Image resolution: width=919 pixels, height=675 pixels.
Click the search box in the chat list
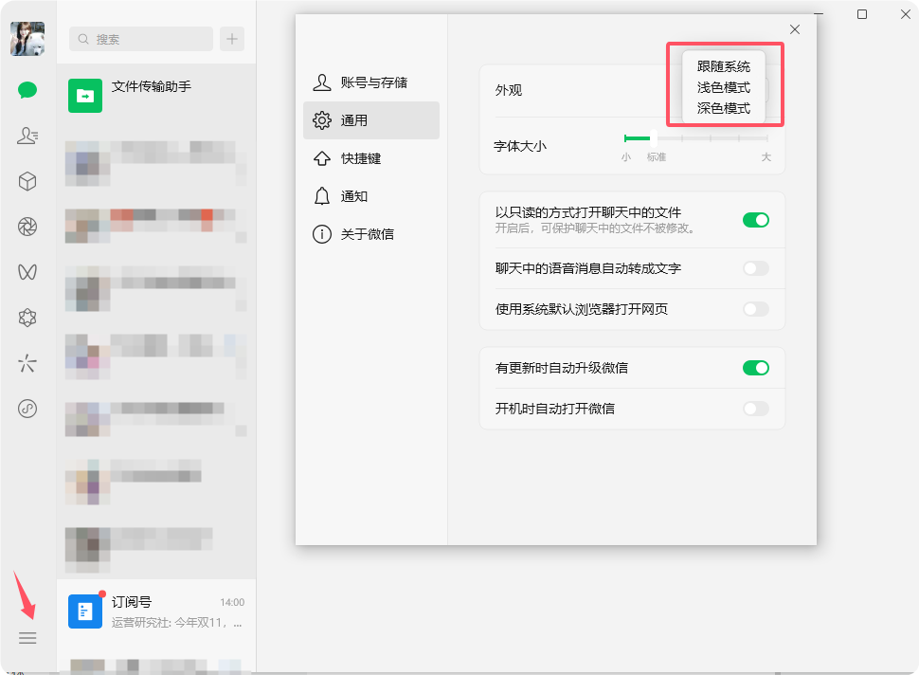pos(141,39)
